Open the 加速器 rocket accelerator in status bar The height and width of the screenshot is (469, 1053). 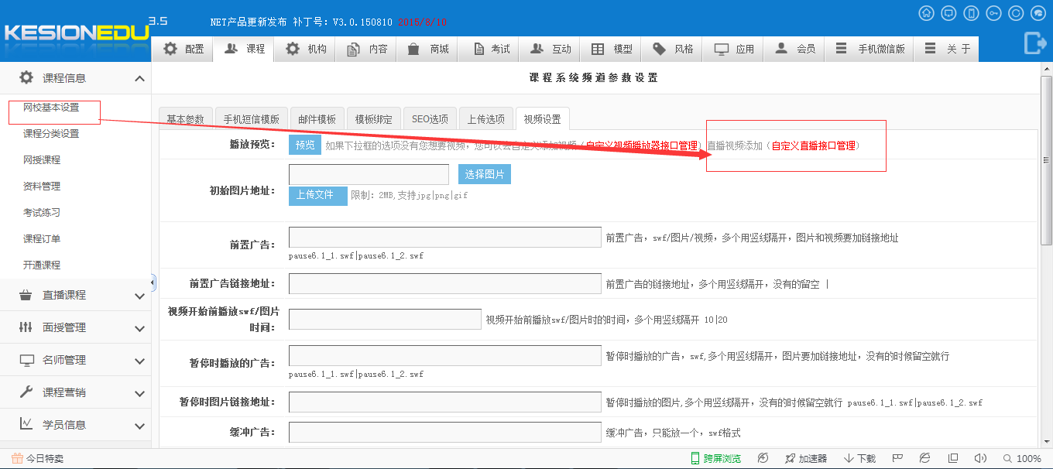[x=806, y=458]
